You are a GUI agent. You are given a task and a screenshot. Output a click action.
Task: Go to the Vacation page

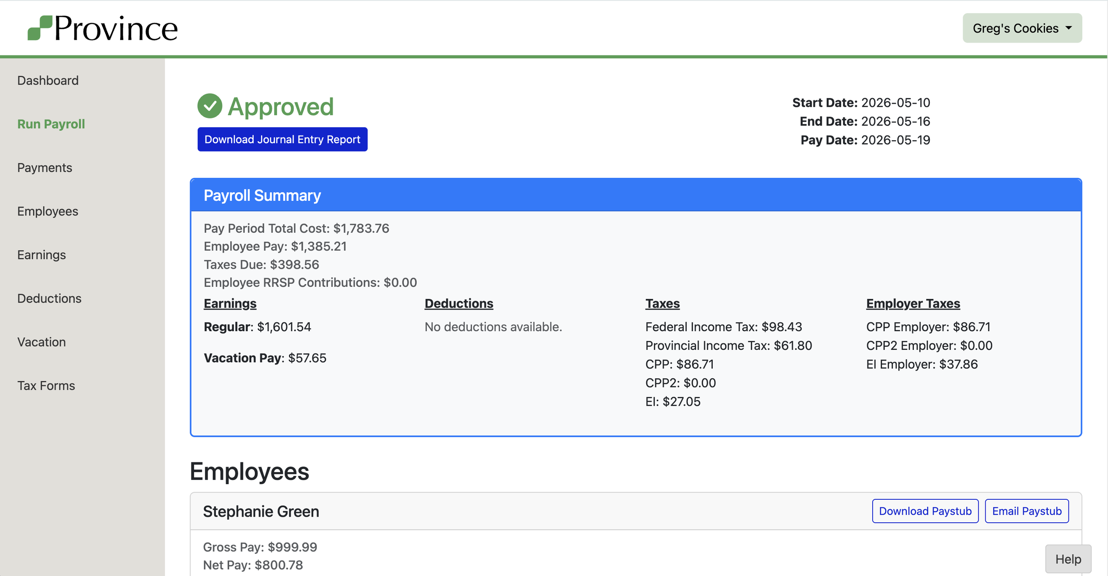point(41,342)
